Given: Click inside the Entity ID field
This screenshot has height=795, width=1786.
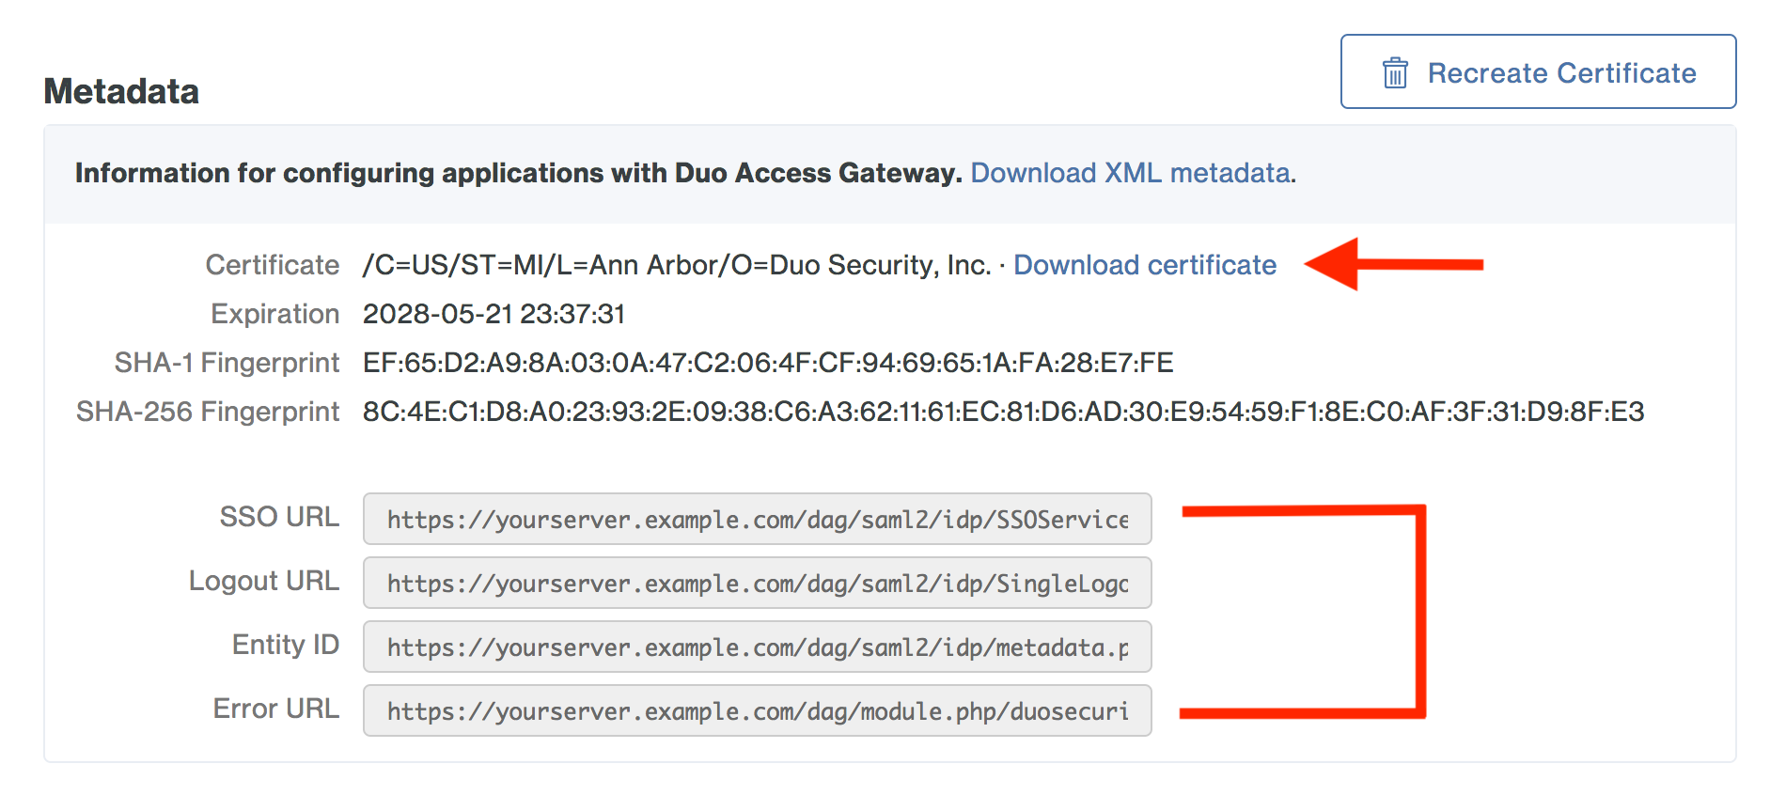Looking at the screenshot, I should pos(757,647).
